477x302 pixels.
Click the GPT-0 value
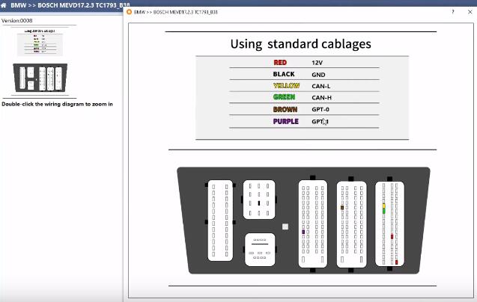point(320,109)
